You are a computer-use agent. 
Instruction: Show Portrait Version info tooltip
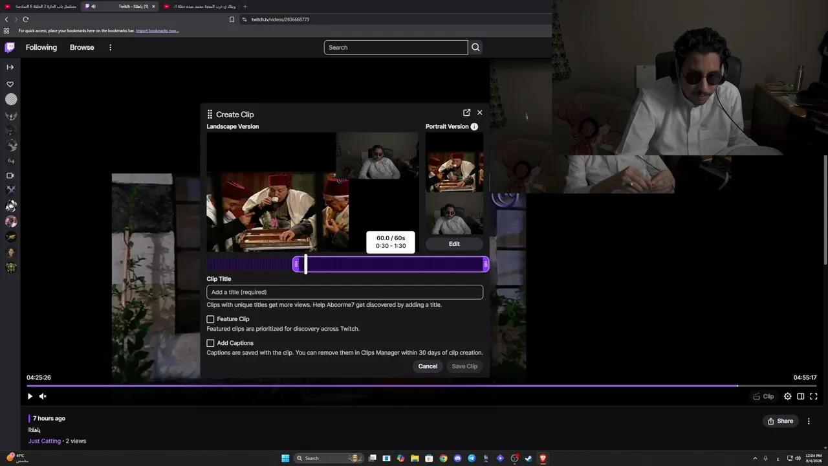(x=474, y=127)
